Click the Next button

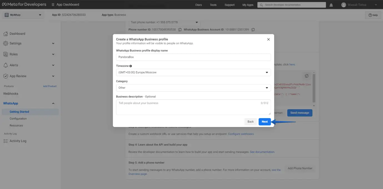(265, 122)
